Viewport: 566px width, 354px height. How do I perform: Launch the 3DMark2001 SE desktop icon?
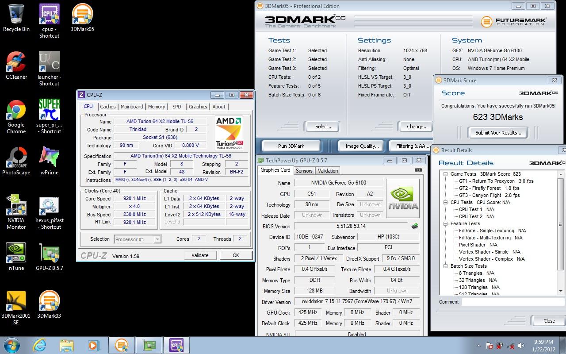click(x=16, y=308)
